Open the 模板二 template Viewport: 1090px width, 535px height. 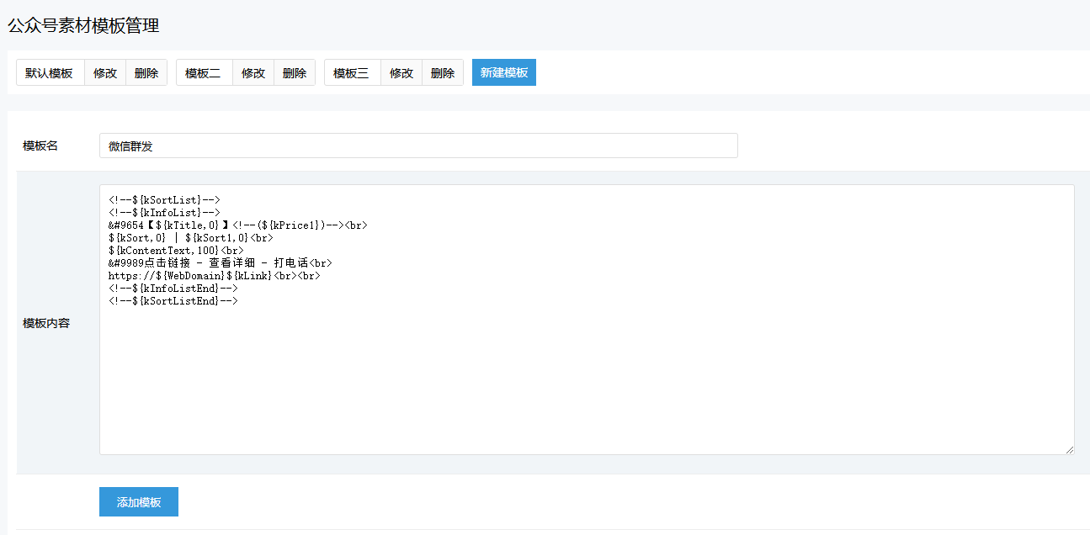[204, 73]
